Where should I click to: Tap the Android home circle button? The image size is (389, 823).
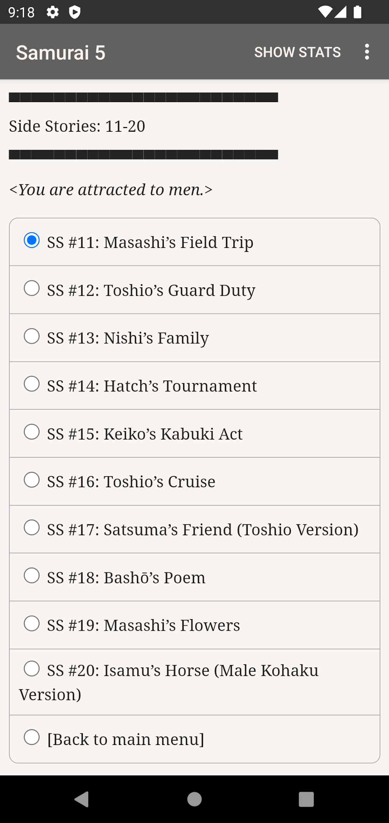point(194,799)
